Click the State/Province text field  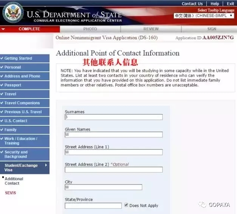pos(93,206)
